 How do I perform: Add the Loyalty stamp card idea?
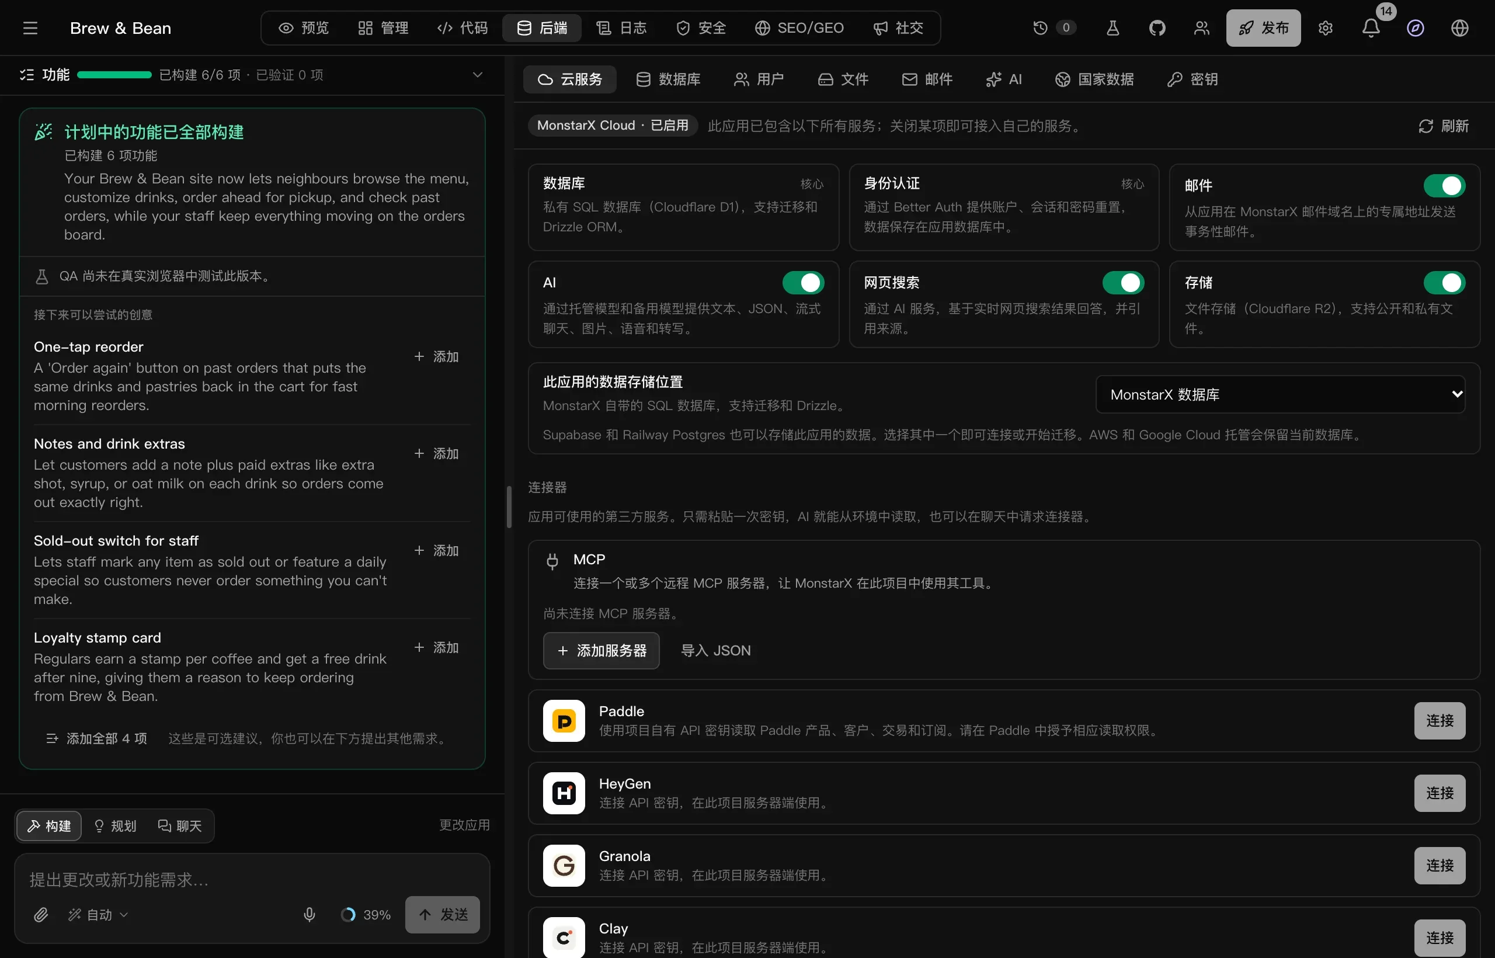click(x=437, y=648)
